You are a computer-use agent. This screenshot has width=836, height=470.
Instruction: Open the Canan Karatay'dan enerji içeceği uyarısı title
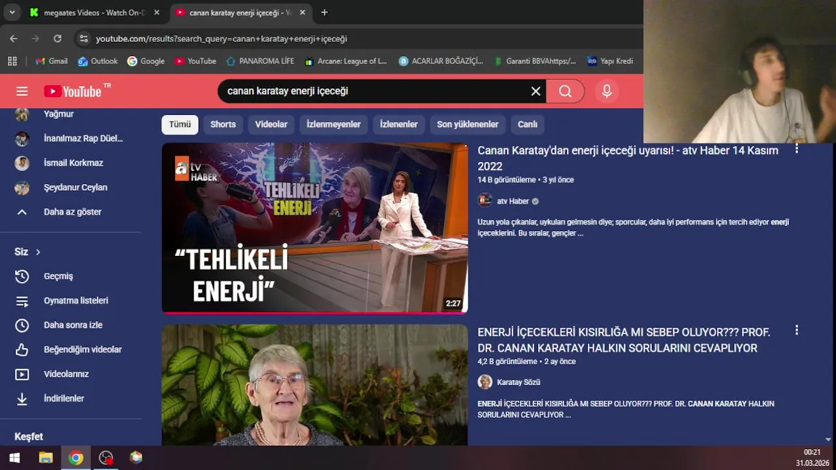(628, 159)
